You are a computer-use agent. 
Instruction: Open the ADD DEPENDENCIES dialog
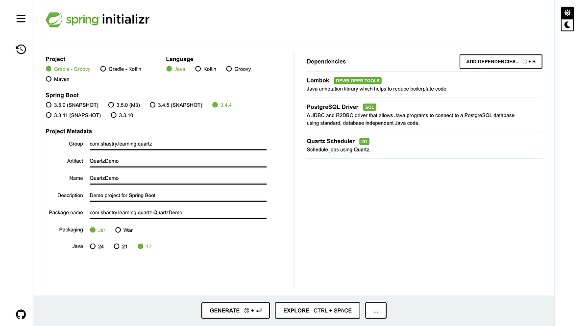(500, 61)
